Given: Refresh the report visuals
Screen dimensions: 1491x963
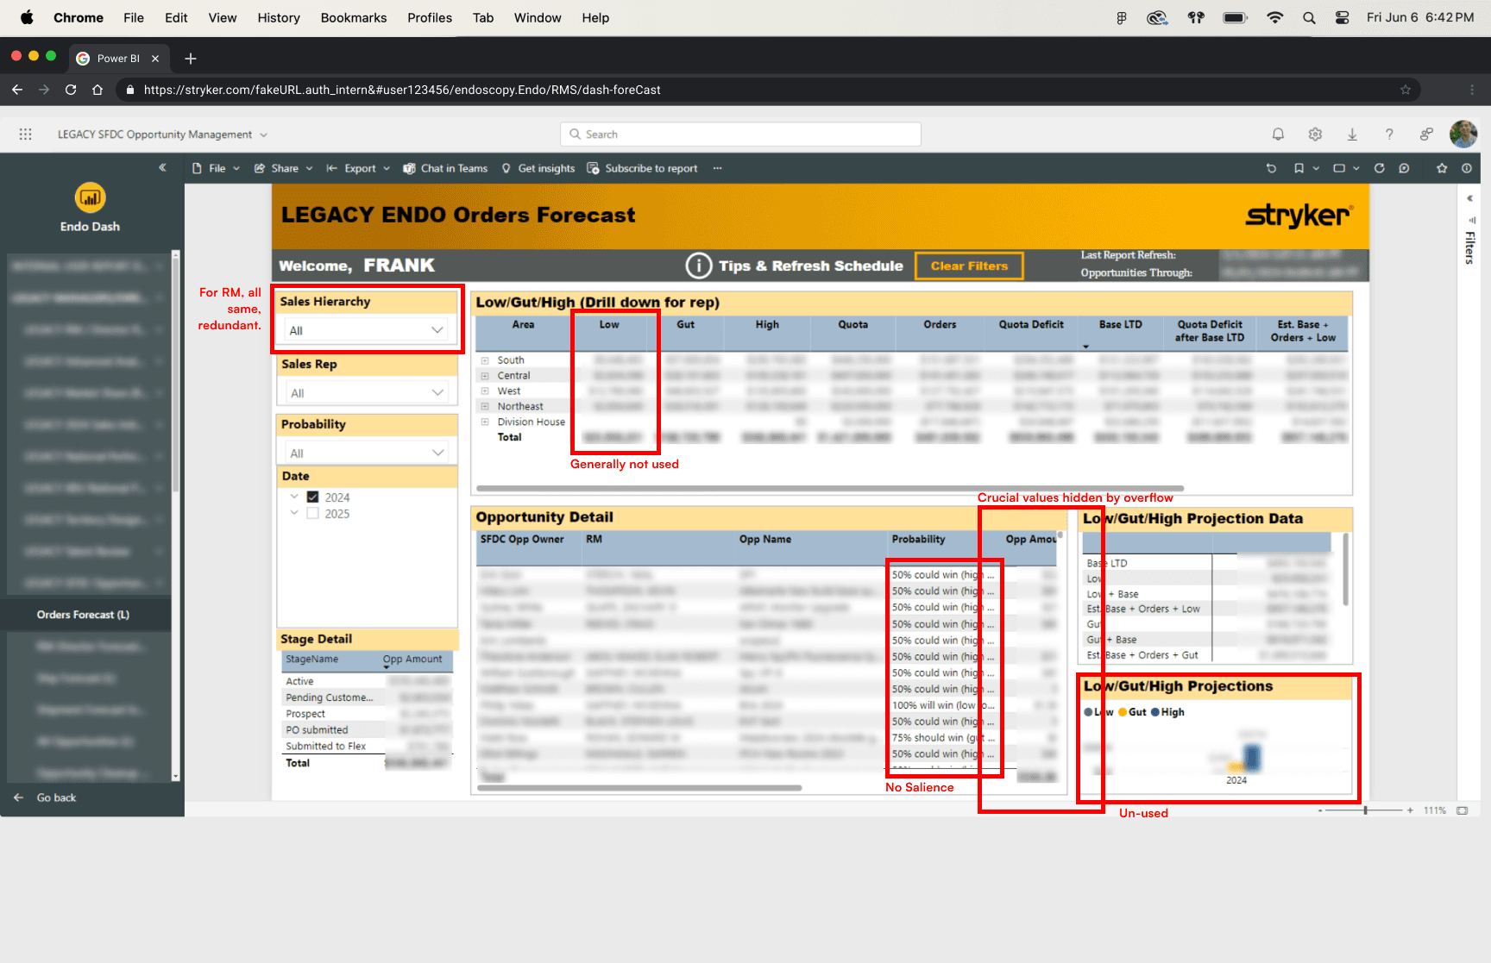Looking at the screenshot, I should (1379, 168).
